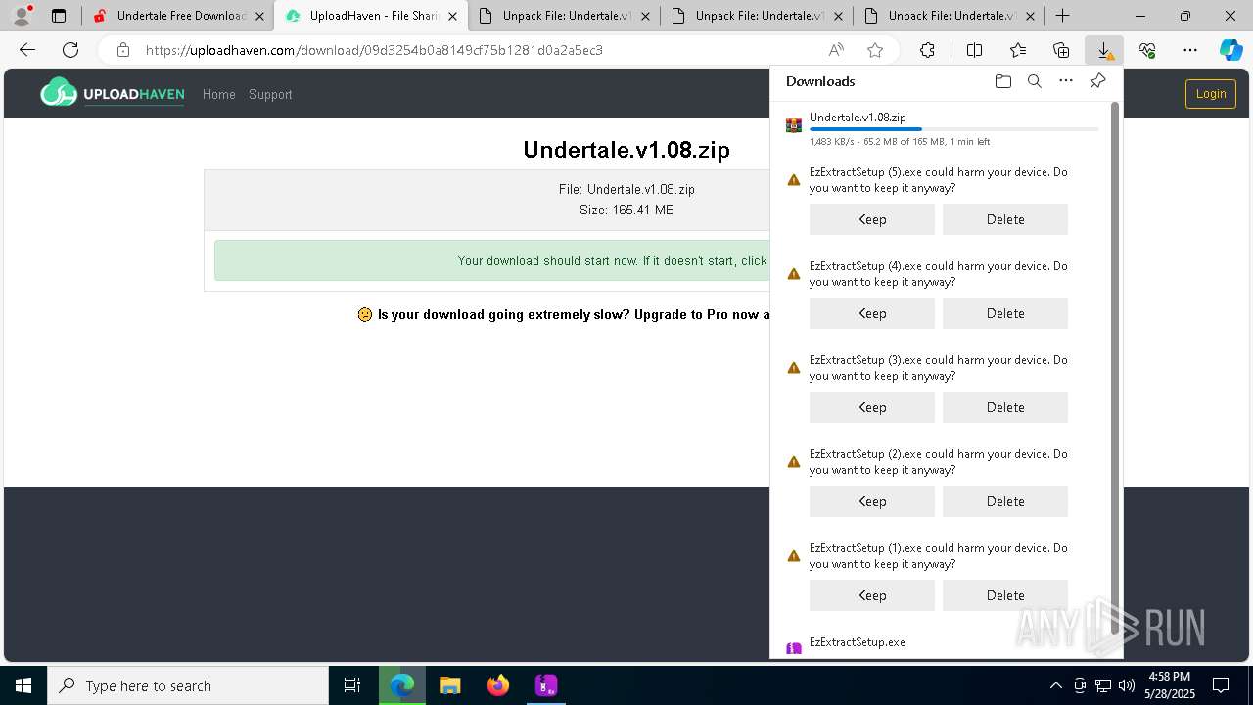Click the Edge icon on the taskbar
Viewport: 1253px width, 705px height.
402,685
